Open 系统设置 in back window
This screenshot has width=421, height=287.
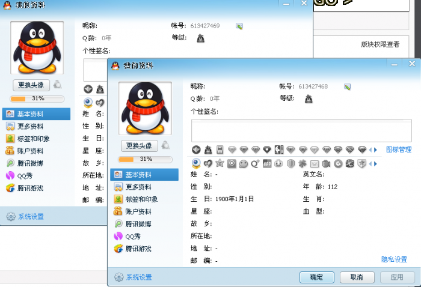pyautogui.click(x=25, y=217)
